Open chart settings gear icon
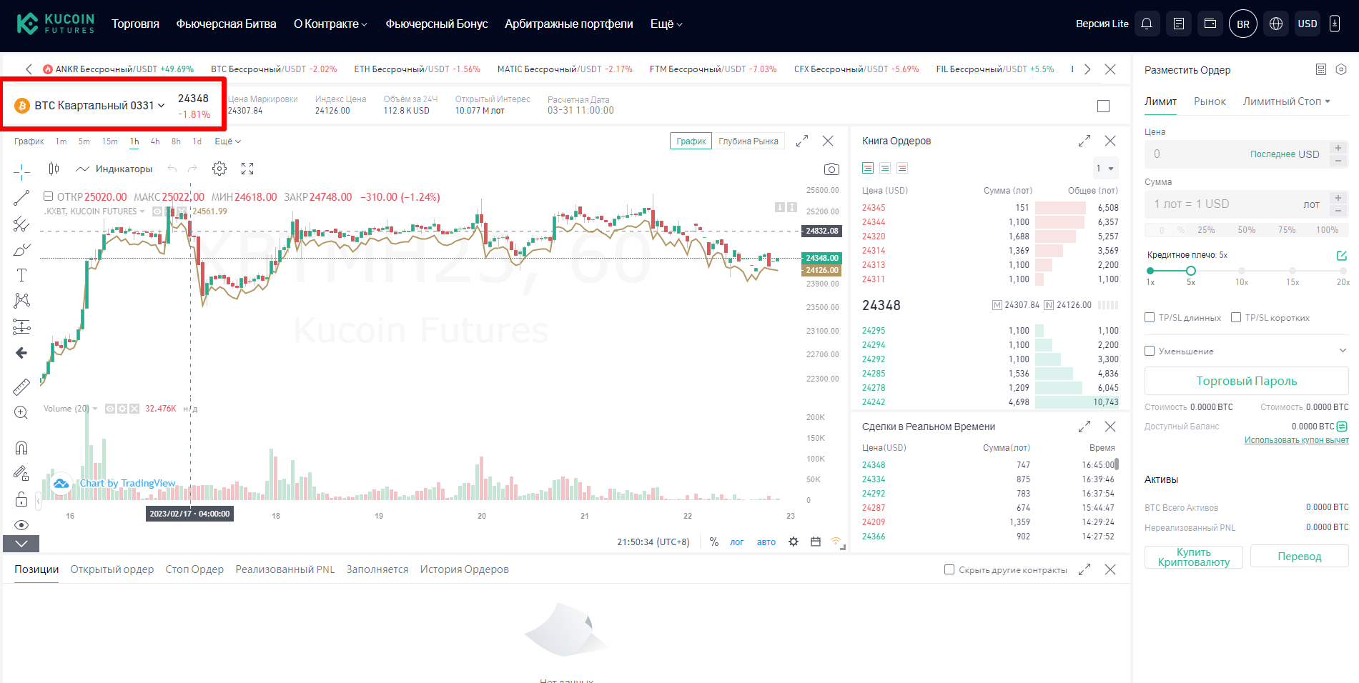Screen dimensions: 1359x683 pos(219,169)
